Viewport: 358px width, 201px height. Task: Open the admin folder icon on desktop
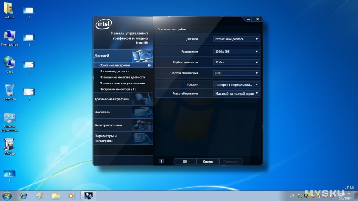coord(9,10)
